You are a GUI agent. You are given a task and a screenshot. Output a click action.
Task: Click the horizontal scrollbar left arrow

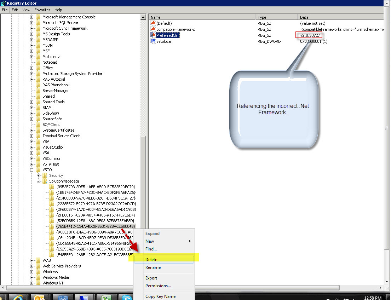point(3,288)
